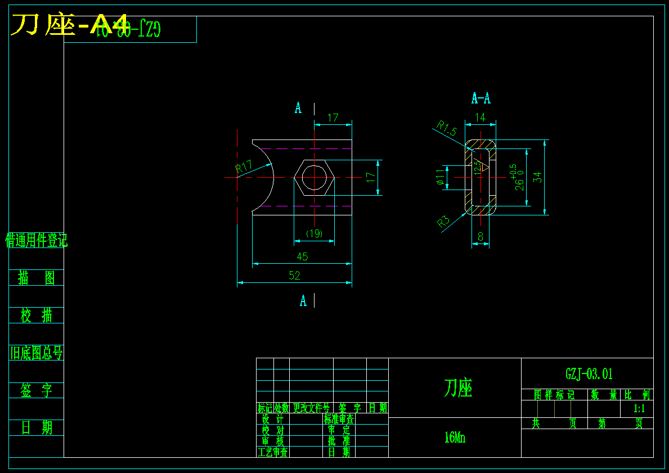Select the '共 页' total pages text
Viewport: 669px width, 473px height.
click(554, 424)
